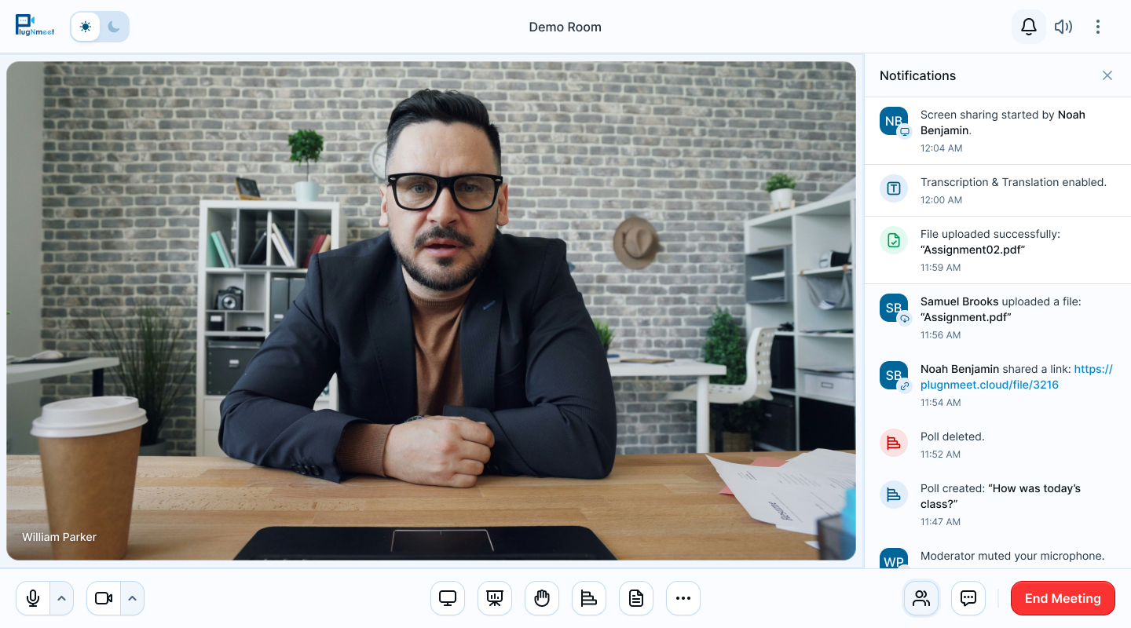Open the polls icon in the bottom toolbar
Screen dimensions: 1131x628
[x=589, y=598]
